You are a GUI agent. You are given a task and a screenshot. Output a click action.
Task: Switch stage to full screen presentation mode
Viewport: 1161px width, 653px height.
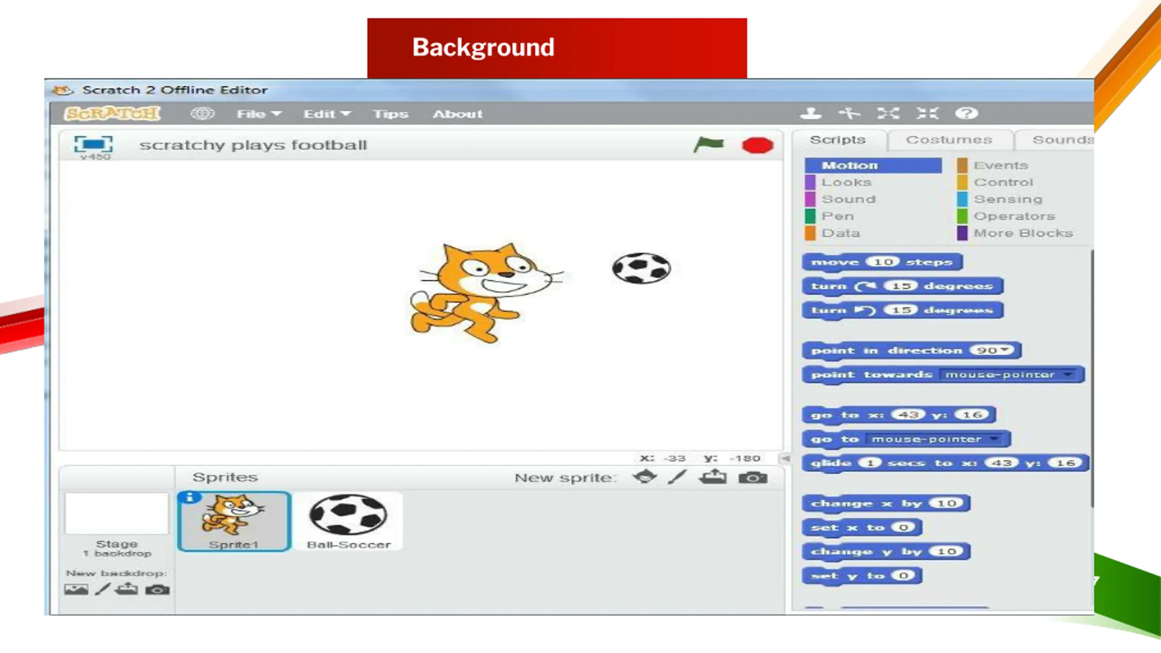coord(93,144)
